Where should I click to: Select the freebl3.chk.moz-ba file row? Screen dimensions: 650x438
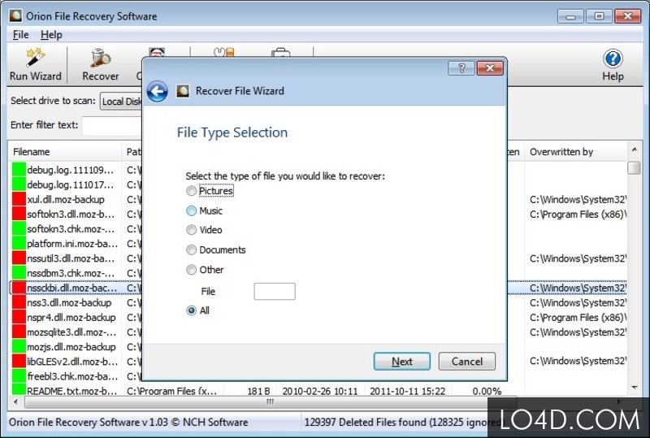point(75,376)
